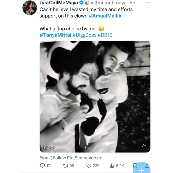Like the tweet with the heart icon
This screenshot has width=173, height=173.
tap(89, 166)
